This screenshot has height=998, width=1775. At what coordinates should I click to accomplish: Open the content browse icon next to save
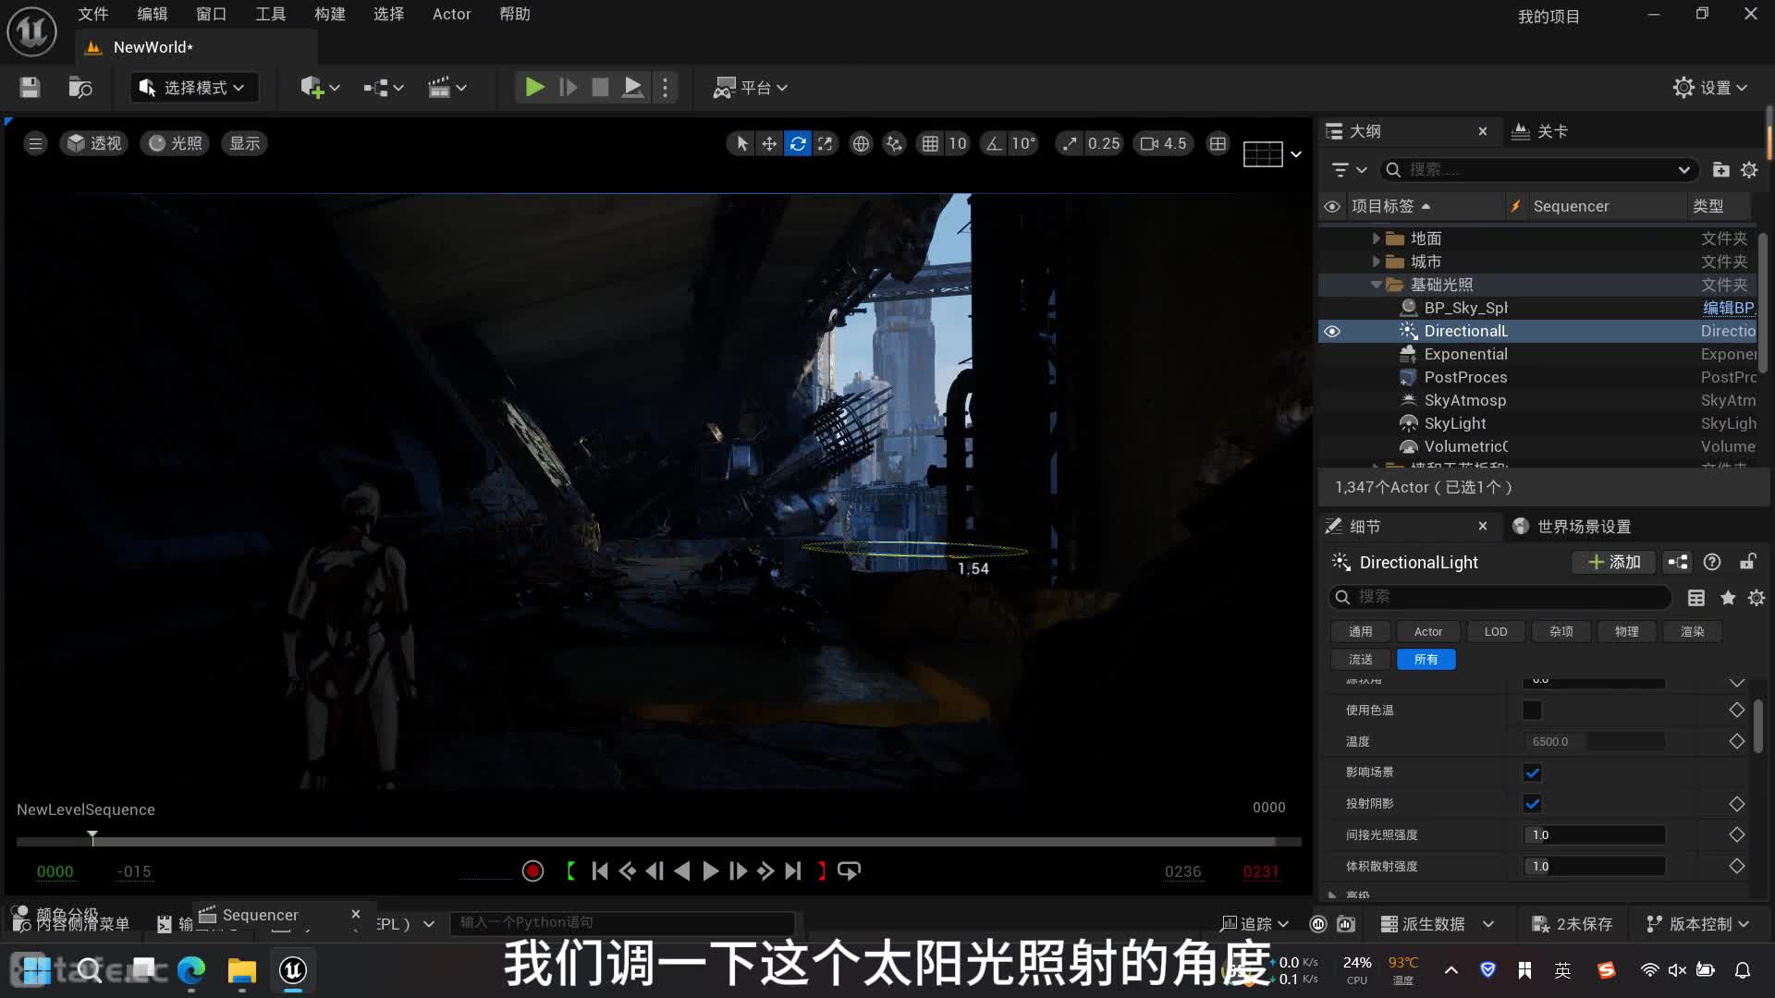coord(80,88)
